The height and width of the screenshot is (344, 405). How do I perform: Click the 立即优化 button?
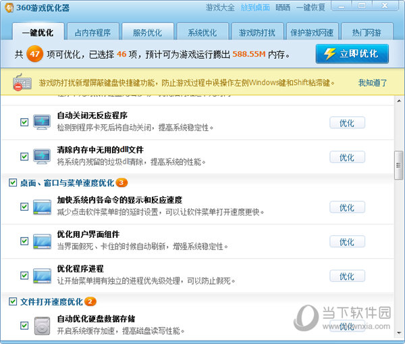click(352, 54)
